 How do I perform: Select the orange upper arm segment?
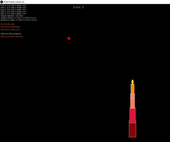click(133, 89)
